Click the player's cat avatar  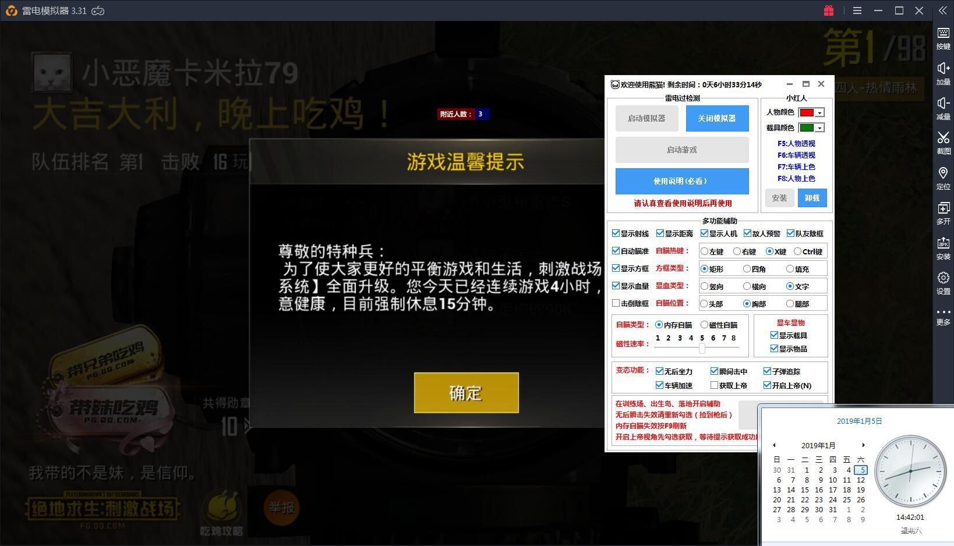52,73
